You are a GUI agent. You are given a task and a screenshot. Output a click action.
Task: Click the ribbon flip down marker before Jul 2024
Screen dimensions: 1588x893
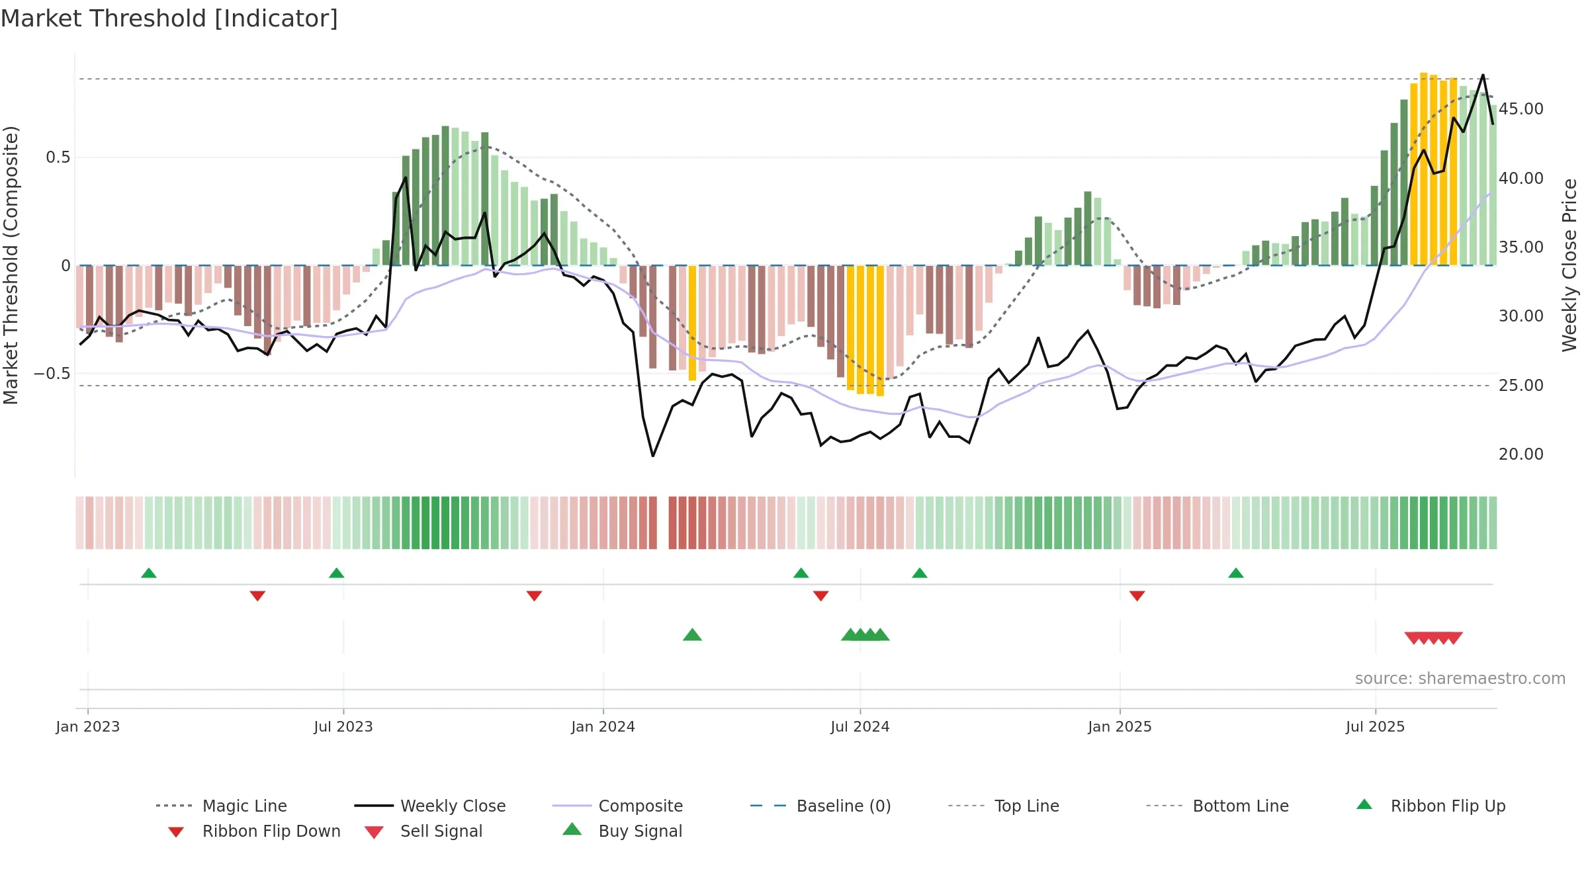pyautogui.click(x=820, y=596)
